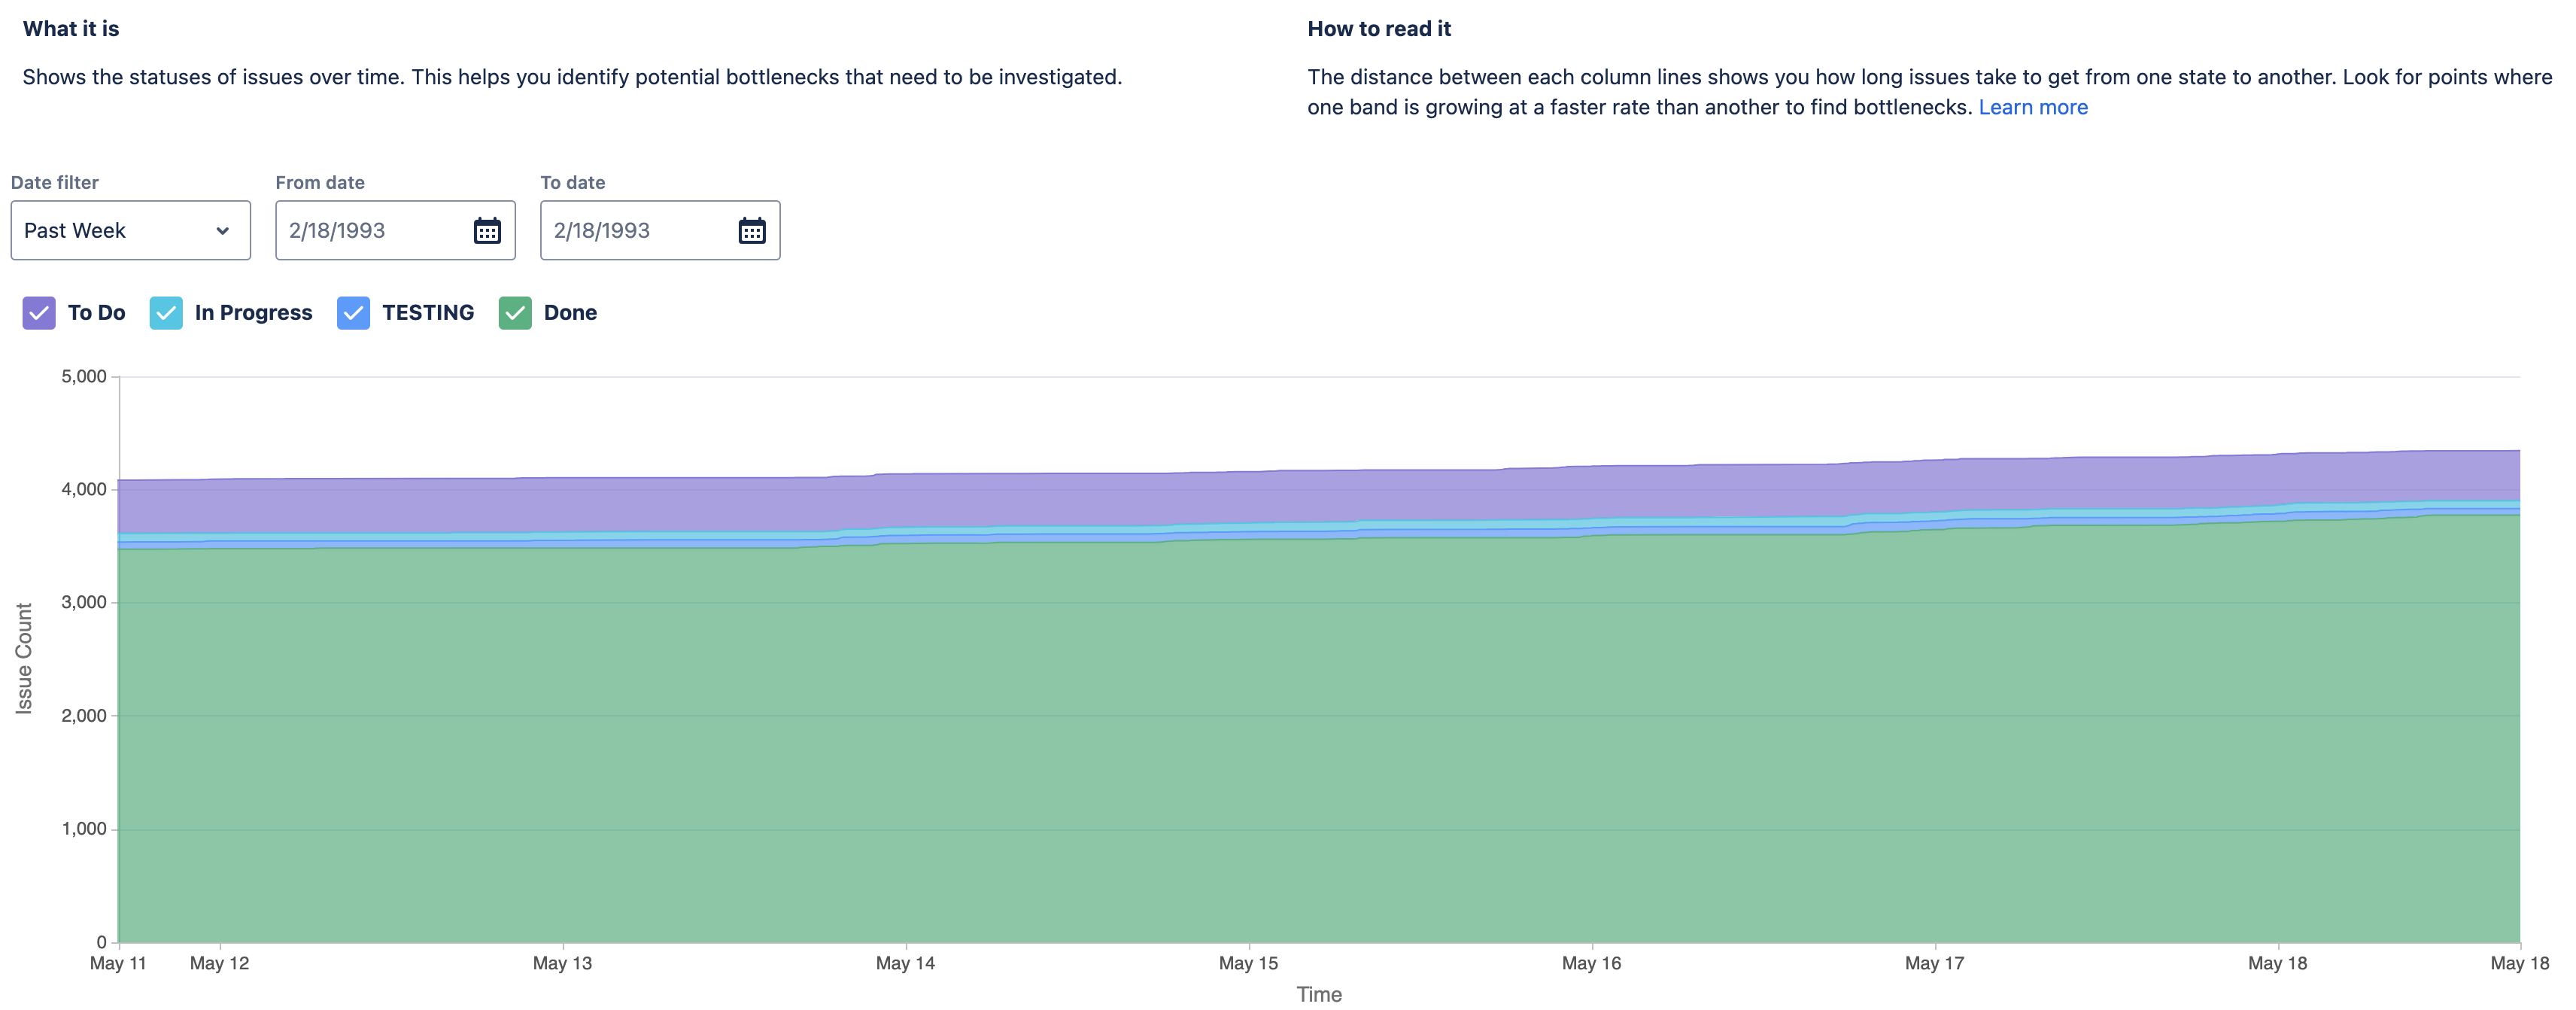
Task: Uncheck the To Do status checkbox
Action: pos(39,313)
